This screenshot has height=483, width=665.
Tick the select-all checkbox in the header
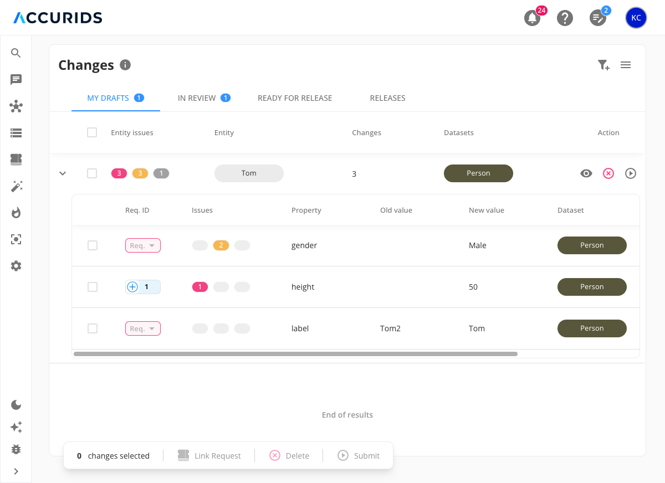click(x=92, y=132)
